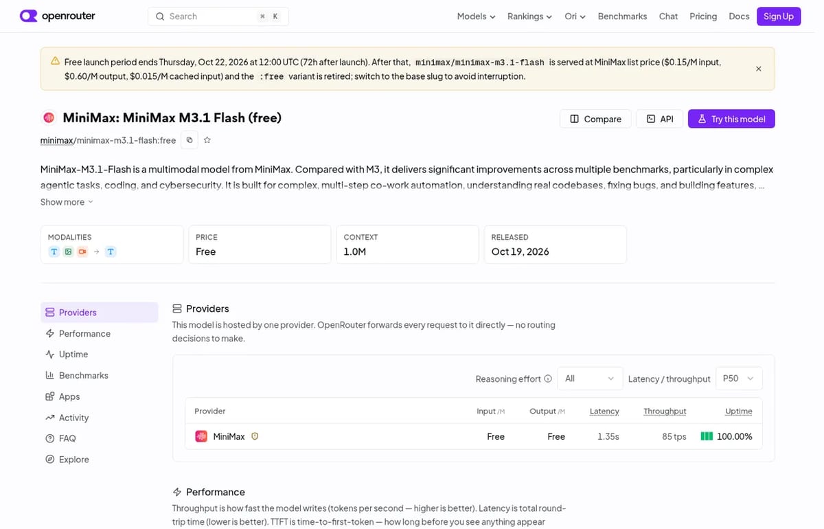Click the Providers heading icon
Screen dimensions: 824x529
(177, 309)
